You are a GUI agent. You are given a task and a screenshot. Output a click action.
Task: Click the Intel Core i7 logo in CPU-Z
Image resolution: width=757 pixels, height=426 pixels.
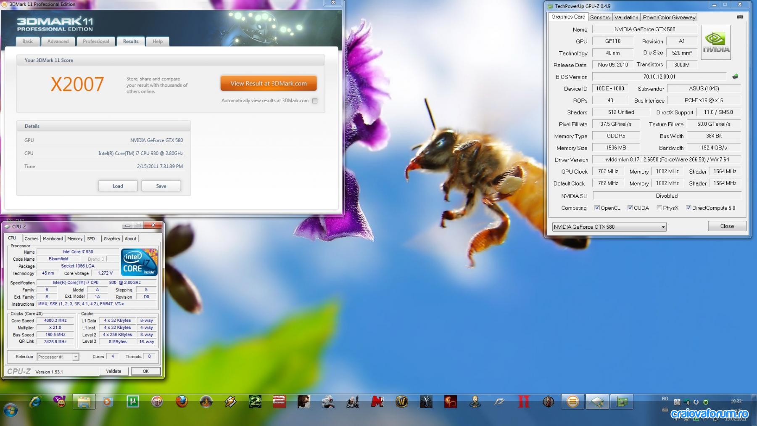139,262
